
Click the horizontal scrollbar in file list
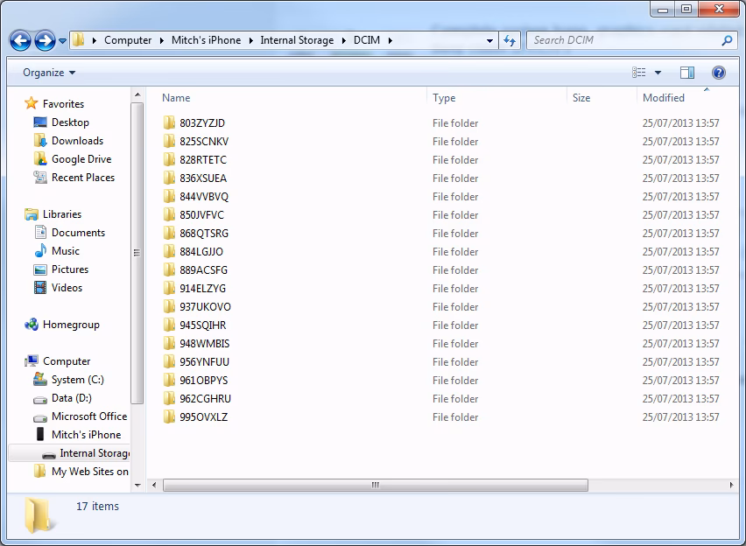tap(375, 485)
